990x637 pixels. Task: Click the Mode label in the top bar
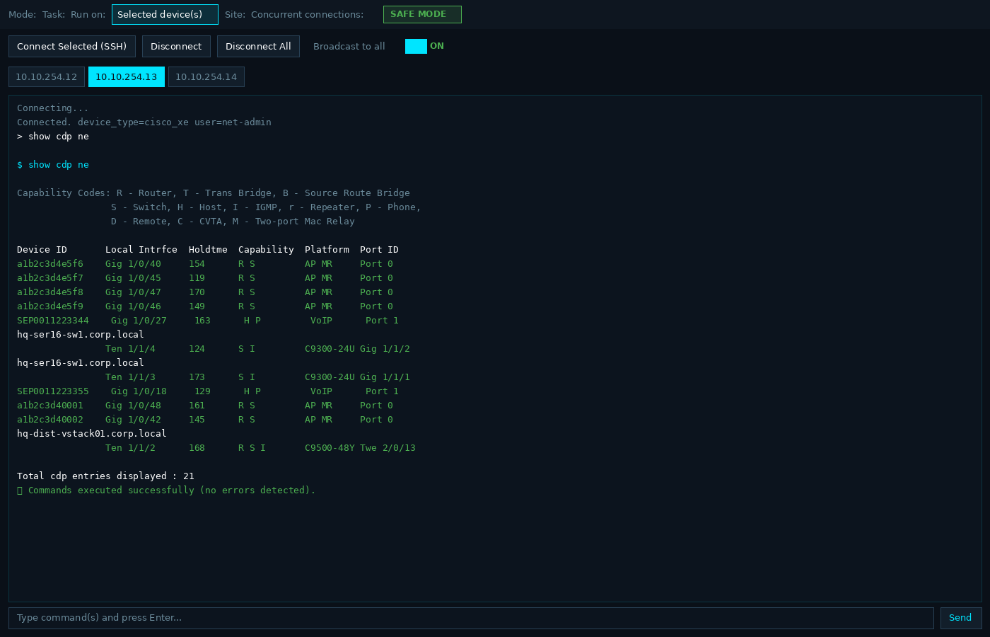coord(19,14)
